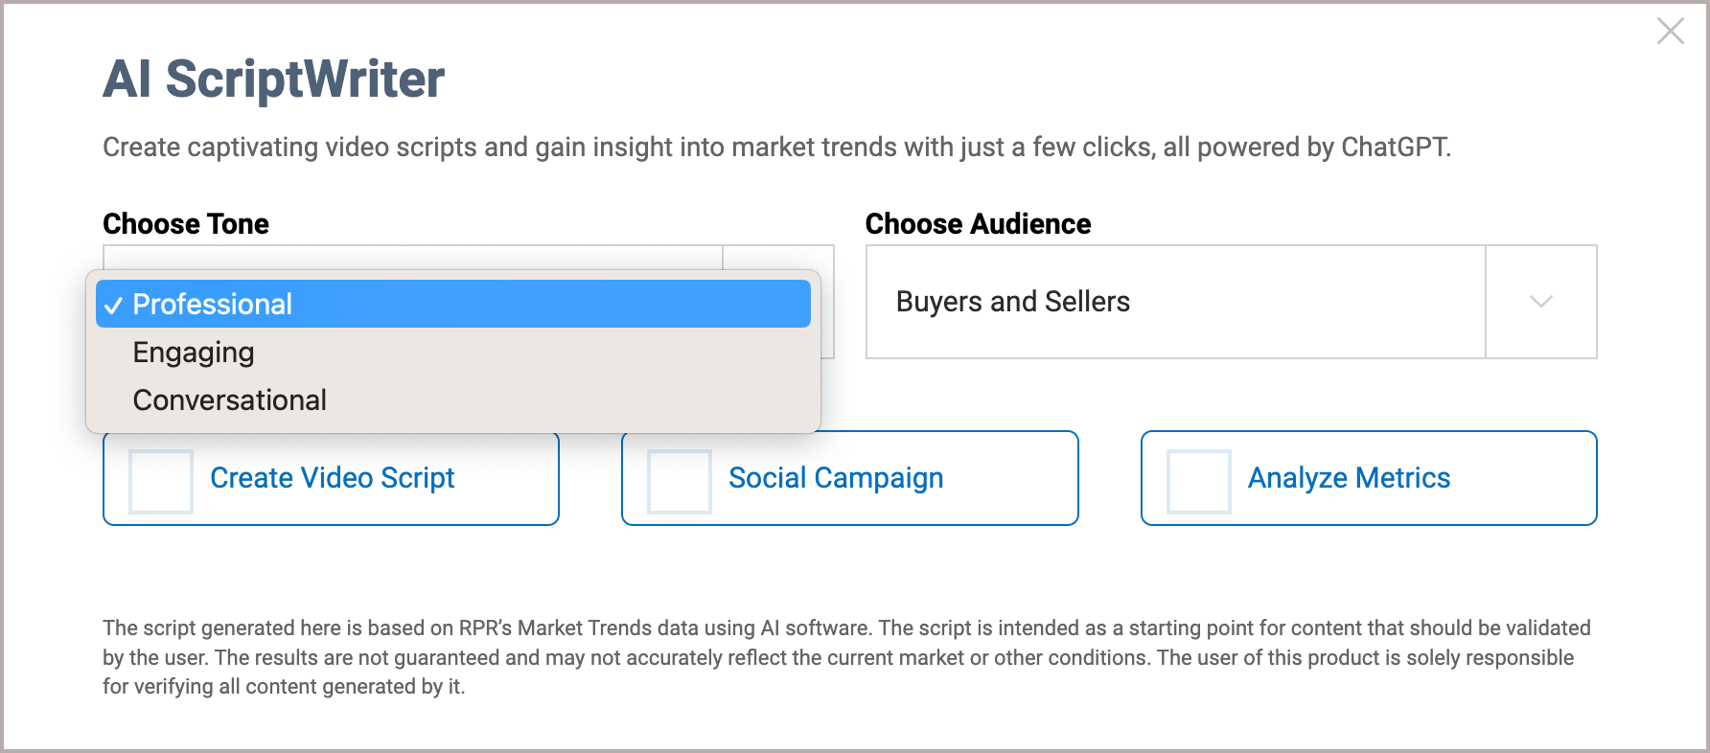Open the Buyers and Sellers audience dropdown
This screenshot has width=1710, height=753.
[x=1175, y=302]
